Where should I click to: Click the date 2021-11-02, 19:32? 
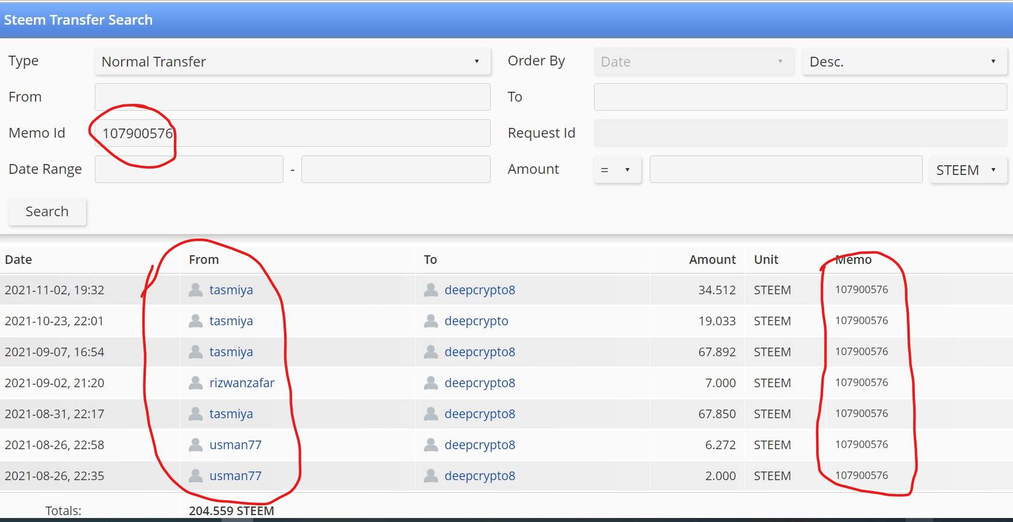[55, 290]
